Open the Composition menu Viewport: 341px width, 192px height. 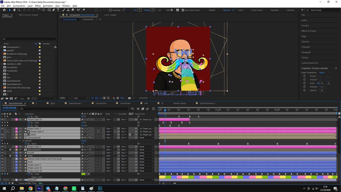[19, 6]
